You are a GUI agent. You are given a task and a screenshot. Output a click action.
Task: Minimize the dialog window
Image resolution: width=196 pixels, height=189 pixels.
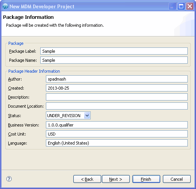[172, 6]
